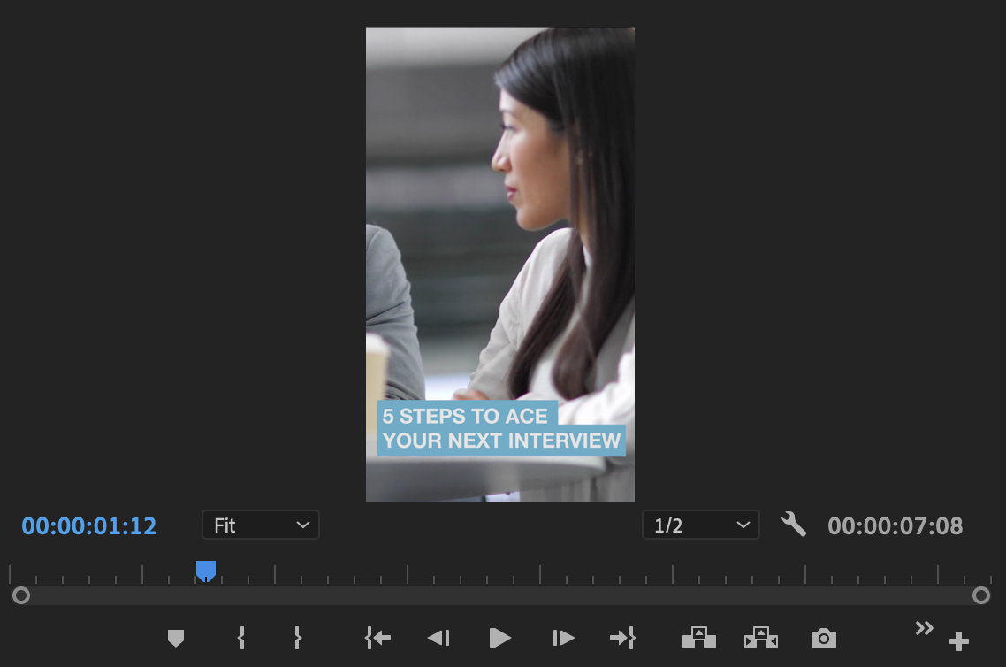
Task: Click the Lift button
Action: click(698, 638)
